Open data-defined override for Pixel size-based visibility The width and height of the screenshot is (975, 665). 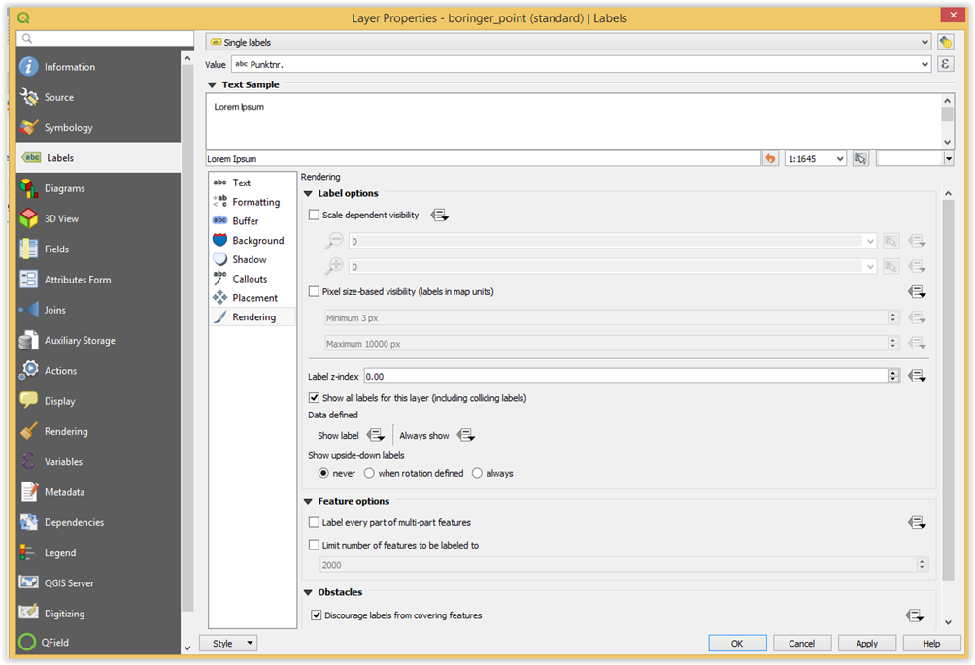[917, 291]
